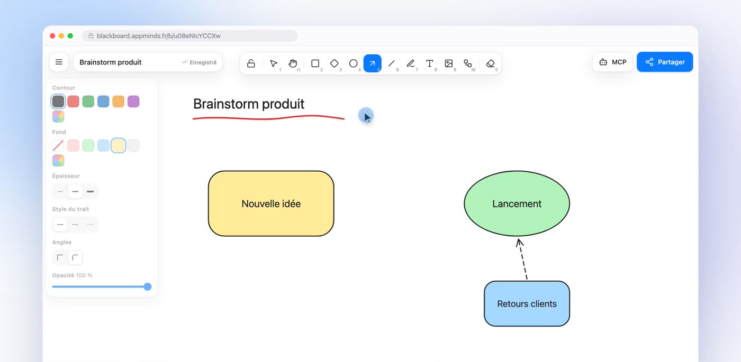Select the connected shapes tool marked M
Viewport: 741px width, 362px height.
(x=467, y=63)
